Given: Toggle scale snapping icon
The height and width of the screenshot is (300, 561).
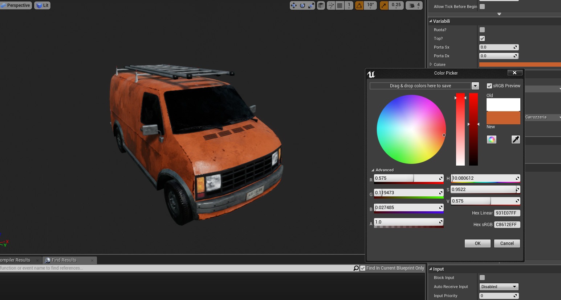Looking at the screenshot, I should 384,5.
